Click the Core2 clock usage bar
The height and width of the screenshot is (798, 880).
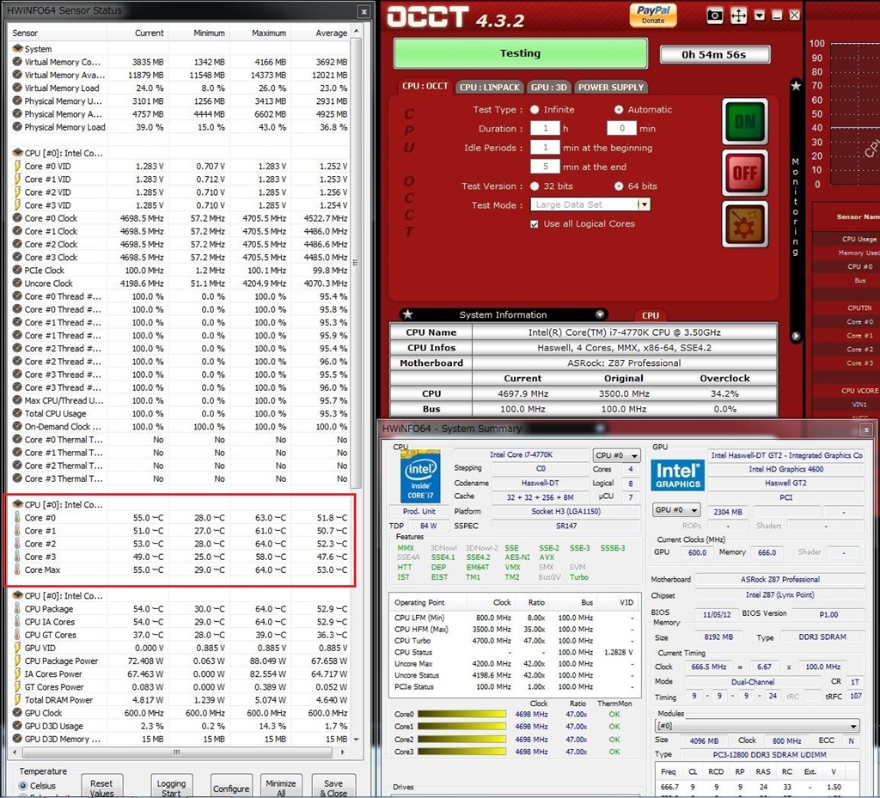tap(461, 739)
